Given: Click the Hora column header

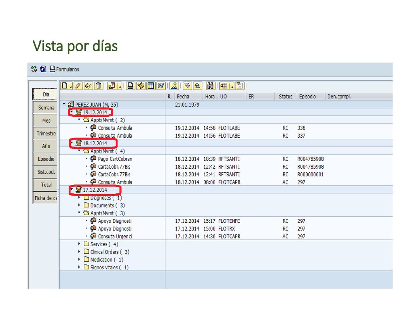Looking at the screenshot, I should 210,96.
